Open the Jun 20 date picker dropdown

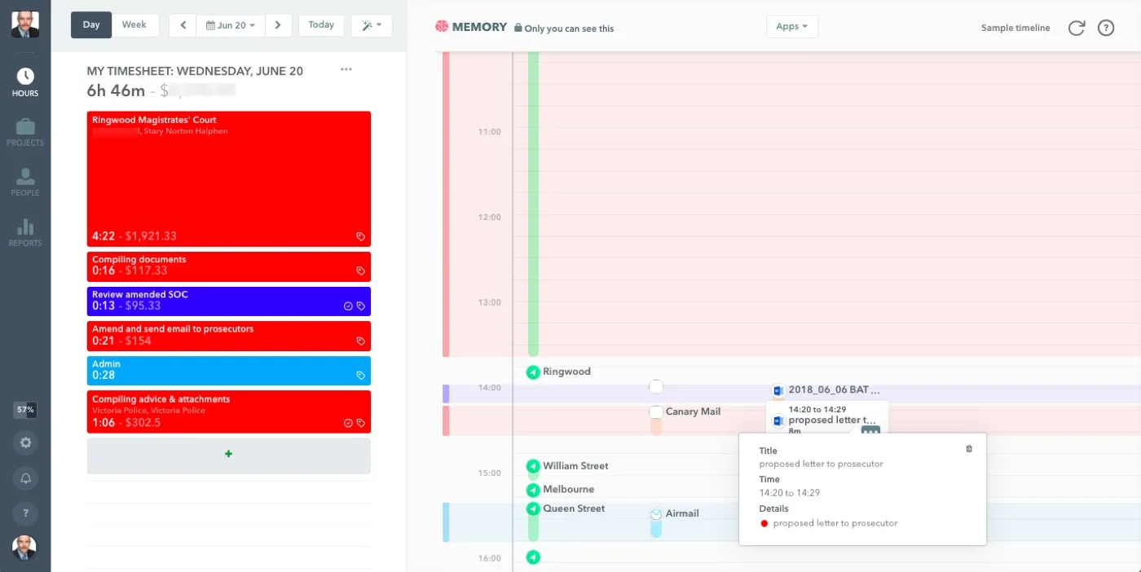coord(231,25)
